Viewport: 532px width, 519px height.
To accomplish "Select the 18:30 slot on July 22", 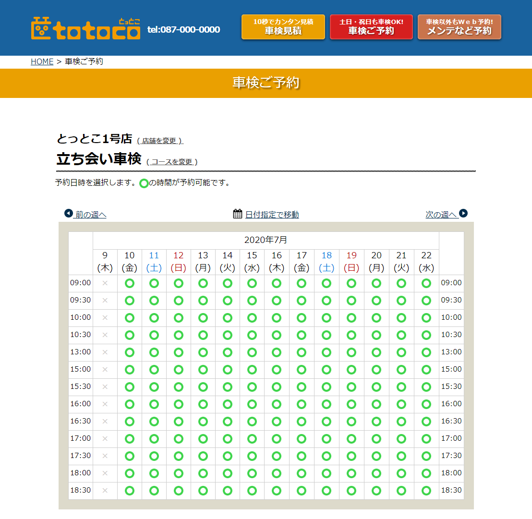I will [x=426, y=491].
